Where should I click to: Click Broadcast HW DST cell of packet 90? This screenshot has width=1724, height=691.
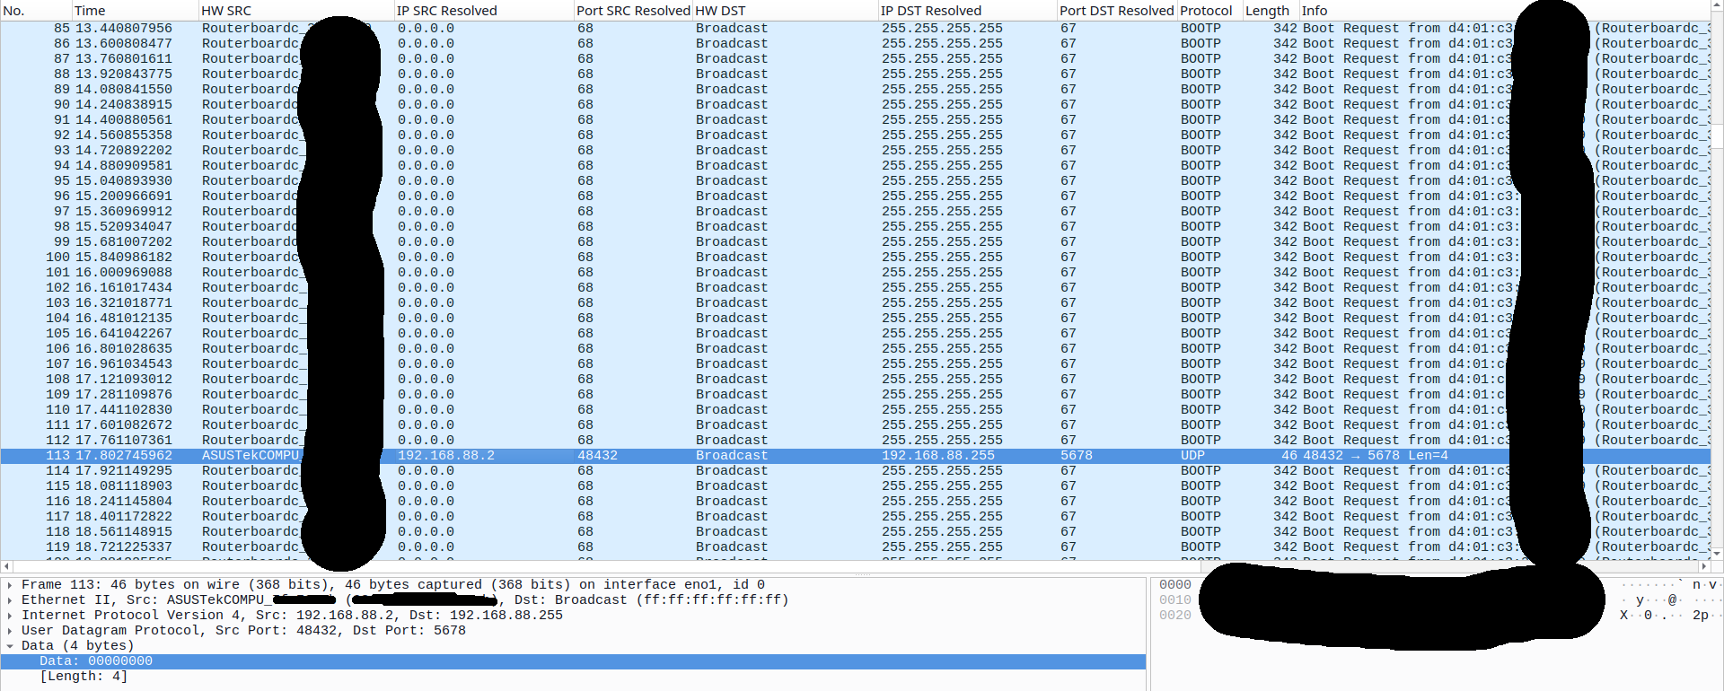click(732, 105)
